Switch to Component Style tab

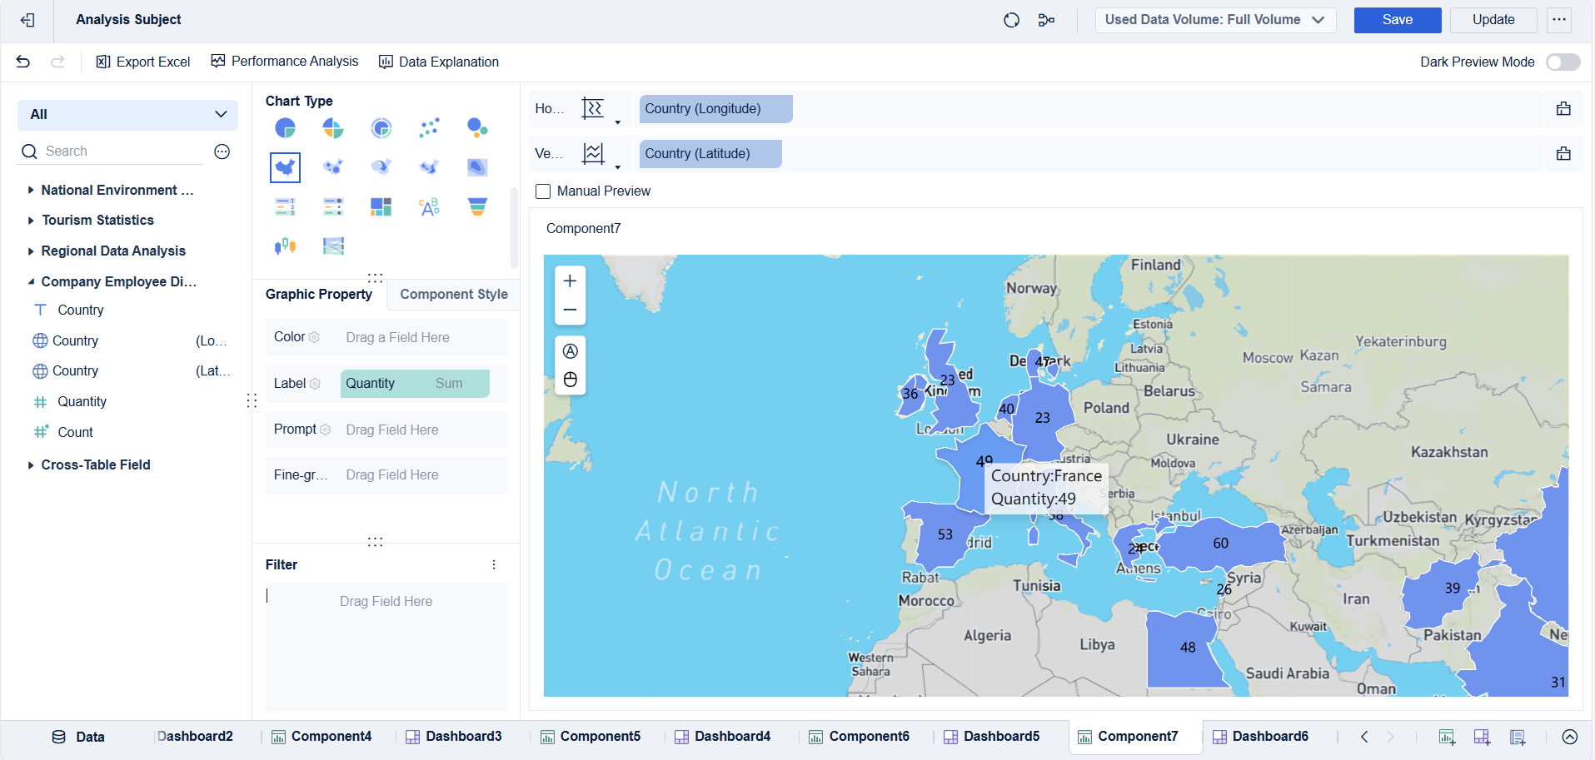tap(454, 294)
